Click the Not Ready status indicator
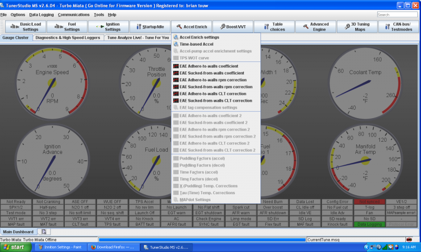 pyautogui.click(x=16, y=202)
